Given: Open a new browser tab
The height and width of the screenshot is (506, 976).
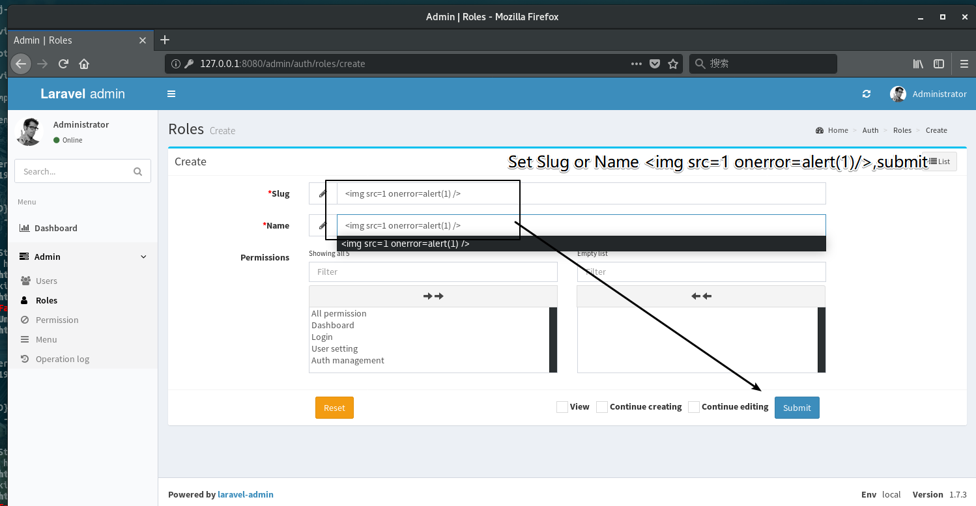Looking at the screenshot, I should point(165,40).
